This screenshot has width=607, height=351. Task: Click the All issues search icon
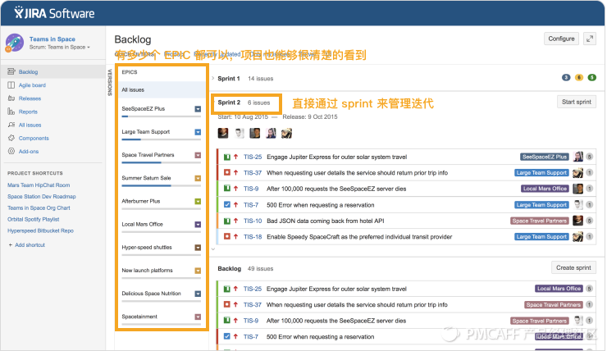(x=11, y=125)
